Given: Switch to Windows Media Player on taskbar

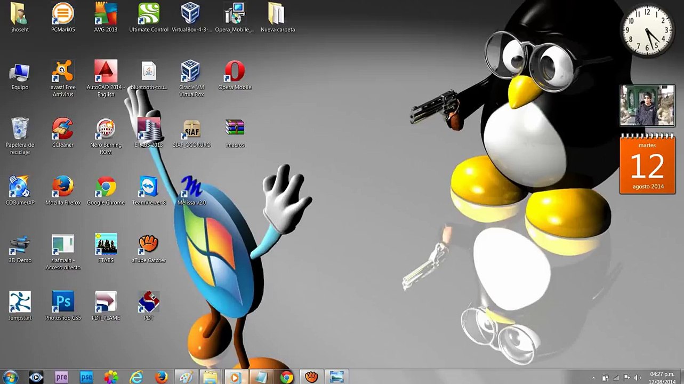Looking at the screenshot, I should (x=235, y=377).
